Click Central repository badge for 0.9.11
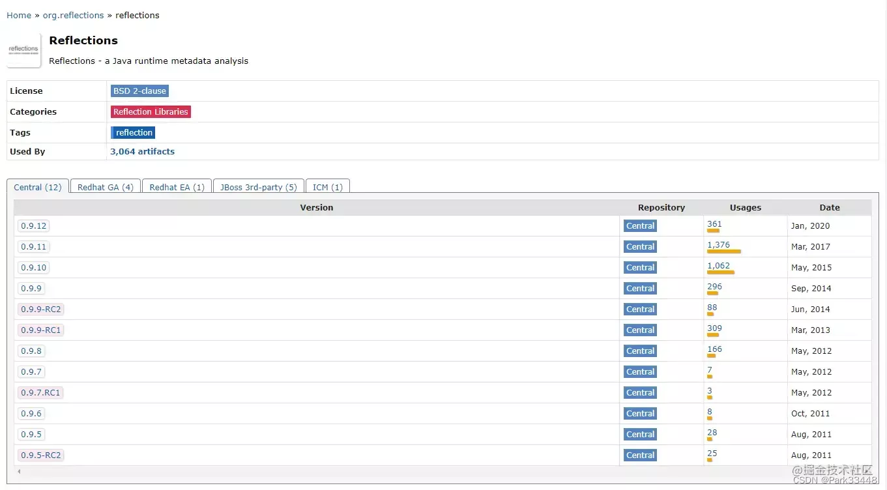887x490 pixels. (640, 247)
